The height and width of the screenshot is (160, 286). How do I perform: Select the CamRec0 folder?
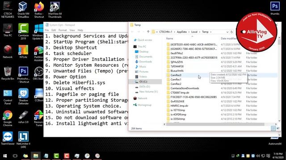pos(176,75)
